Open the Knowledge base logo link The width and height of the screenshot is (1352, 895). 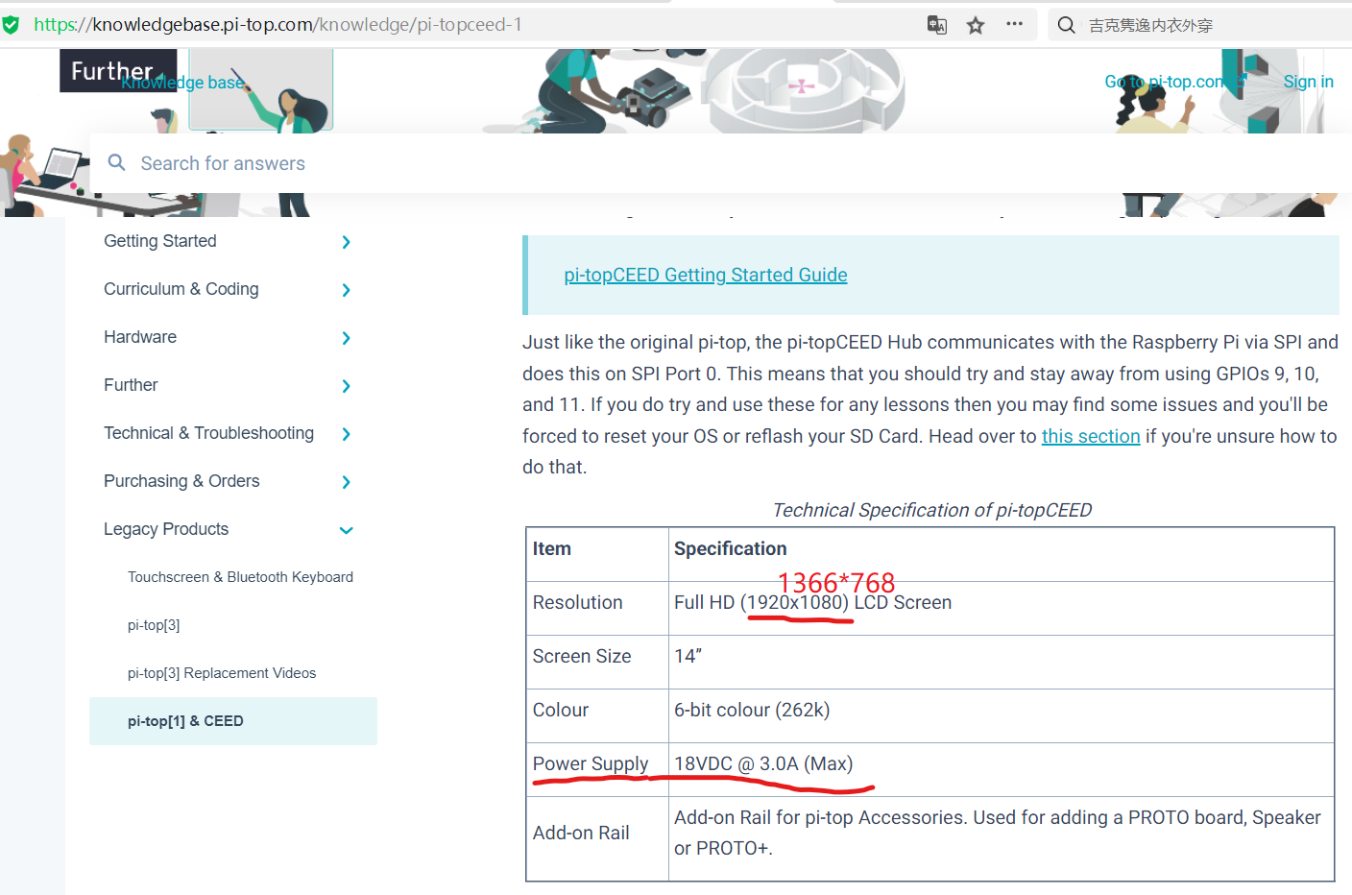(182, 83)
